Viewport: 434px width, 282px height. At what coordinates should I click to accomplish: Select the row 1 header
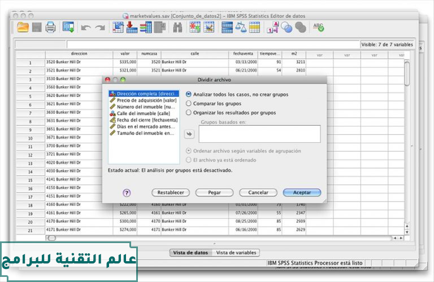point(30,63)
